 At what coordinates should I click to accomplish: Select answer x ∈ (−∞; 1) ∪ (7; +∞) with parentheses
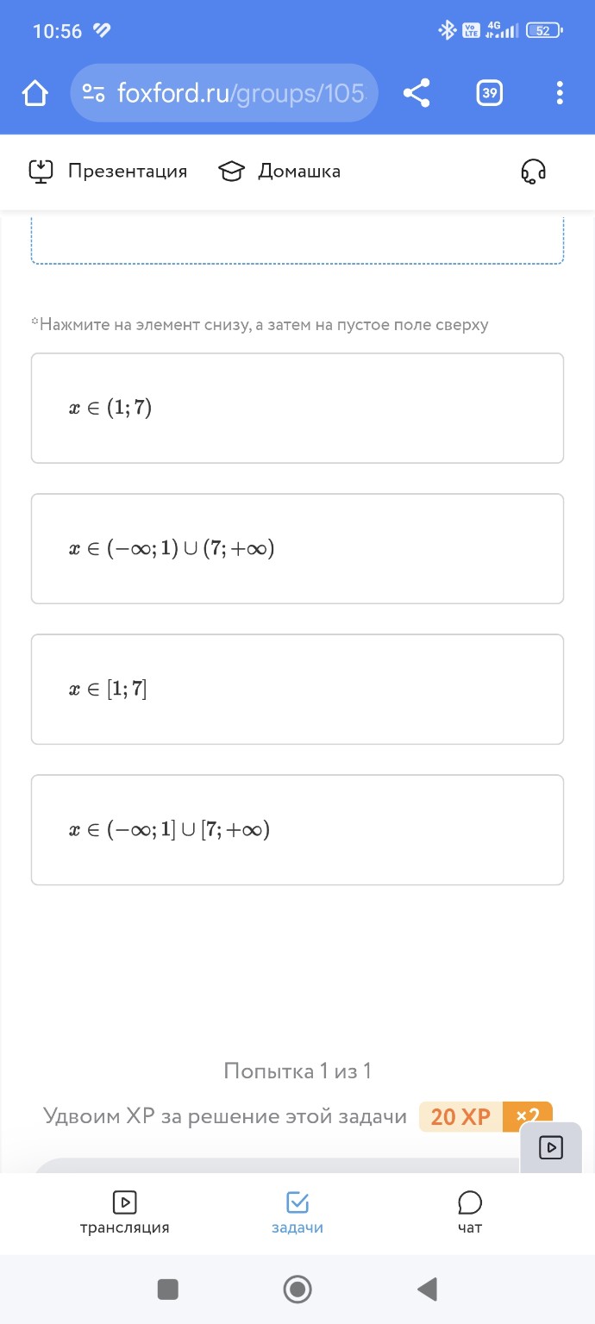tap(297, 548)
